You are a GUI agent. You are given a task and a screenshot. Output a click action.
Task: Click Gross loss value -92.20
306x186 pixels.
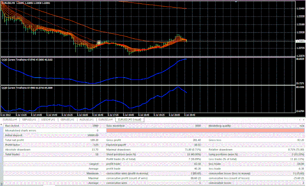coord(300,140)
